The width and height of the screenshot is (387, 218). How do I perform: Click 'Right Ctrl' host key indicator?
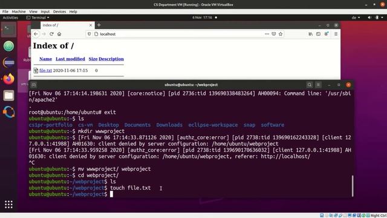tap(379, 216)
